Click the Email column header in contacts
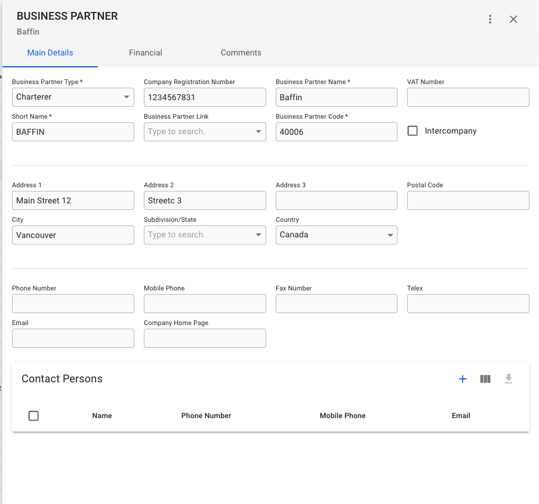Screen dimensions: 539x504 tap(461, 416)
